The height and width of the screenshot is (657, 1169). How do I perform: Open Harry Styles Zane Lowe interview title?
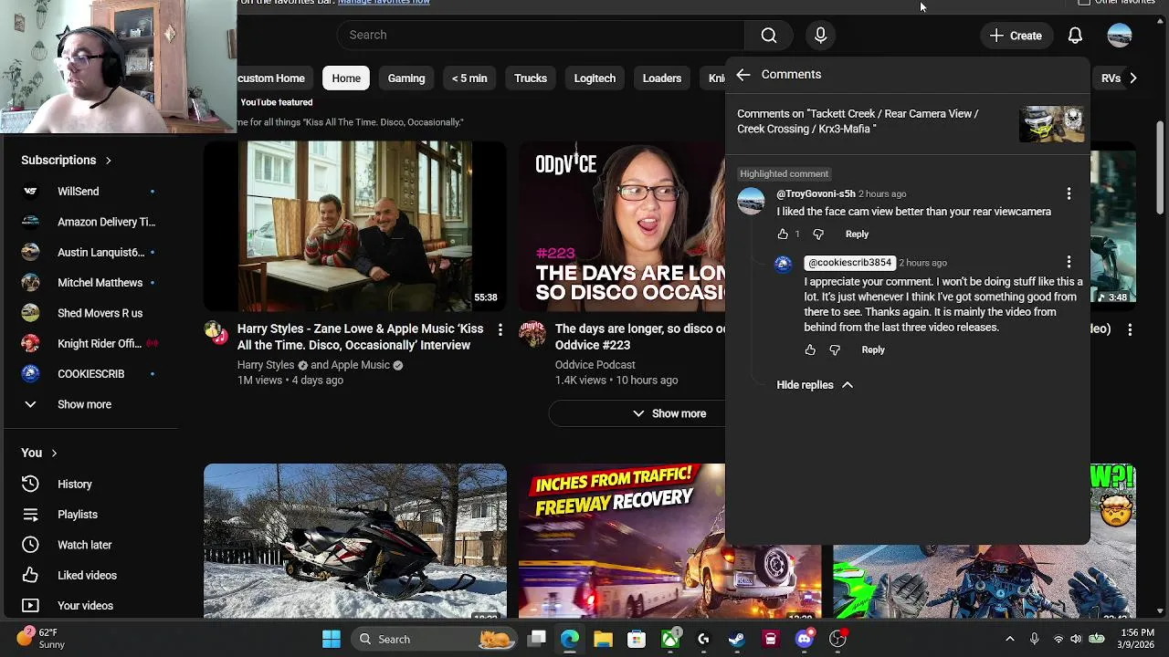(361, 337)
